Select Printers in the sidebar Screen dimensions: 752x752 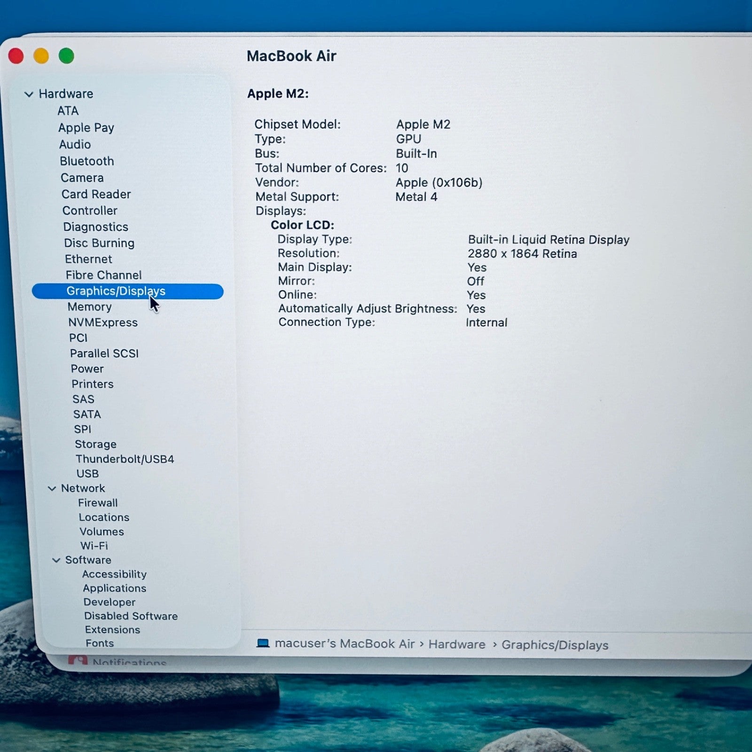click(93, 384)
